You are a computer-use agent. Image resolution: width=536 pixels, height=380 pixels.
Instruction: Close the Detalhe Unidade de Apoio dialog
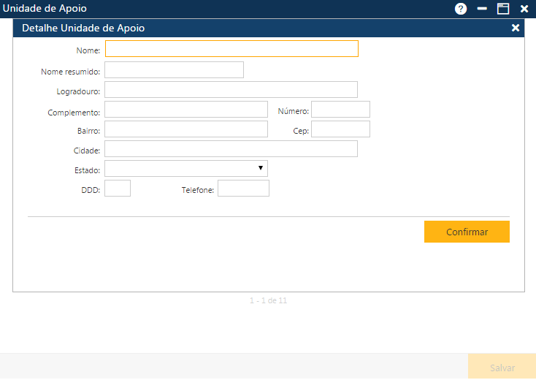[x=516, y=28]
